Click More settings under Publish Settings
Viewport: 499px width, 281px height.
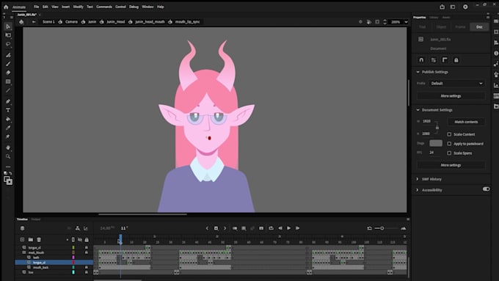pos(451,96)
